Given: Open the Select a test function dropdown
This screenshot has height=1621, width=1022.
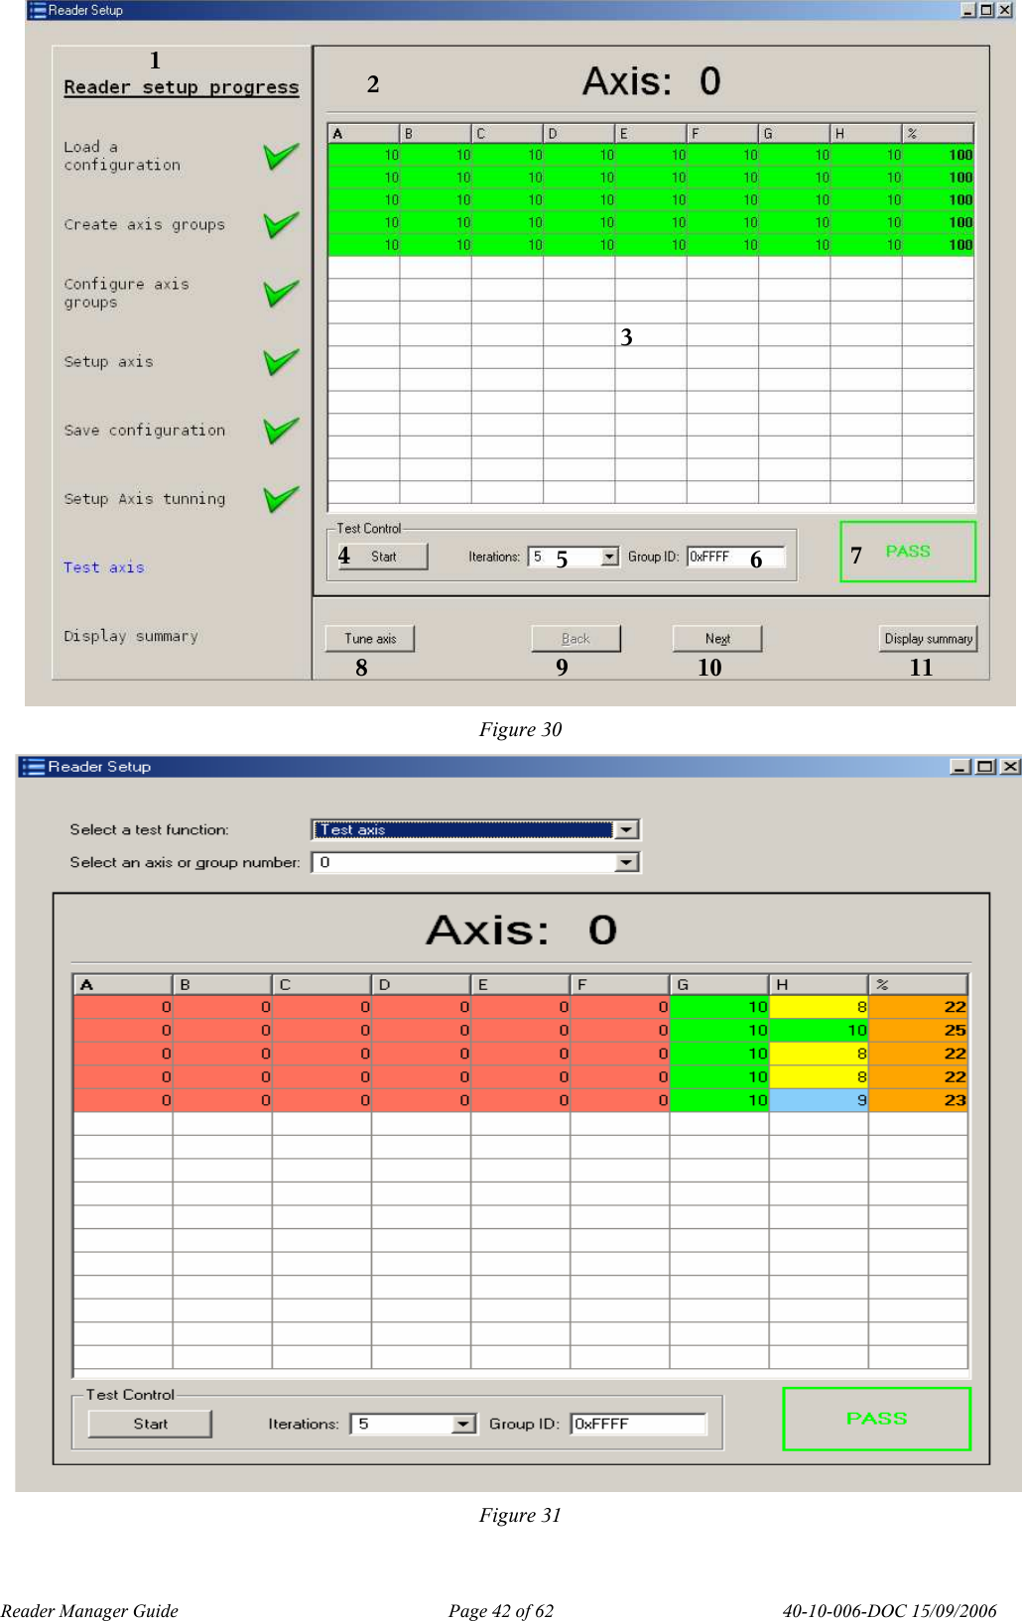Looking at the screenshot, I should click(x=627, y=829).
